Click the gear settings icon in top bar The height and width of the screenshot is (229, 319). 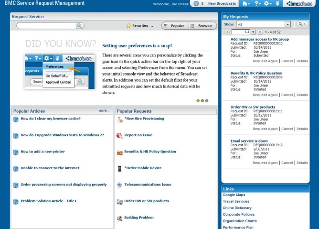(268, 3)
